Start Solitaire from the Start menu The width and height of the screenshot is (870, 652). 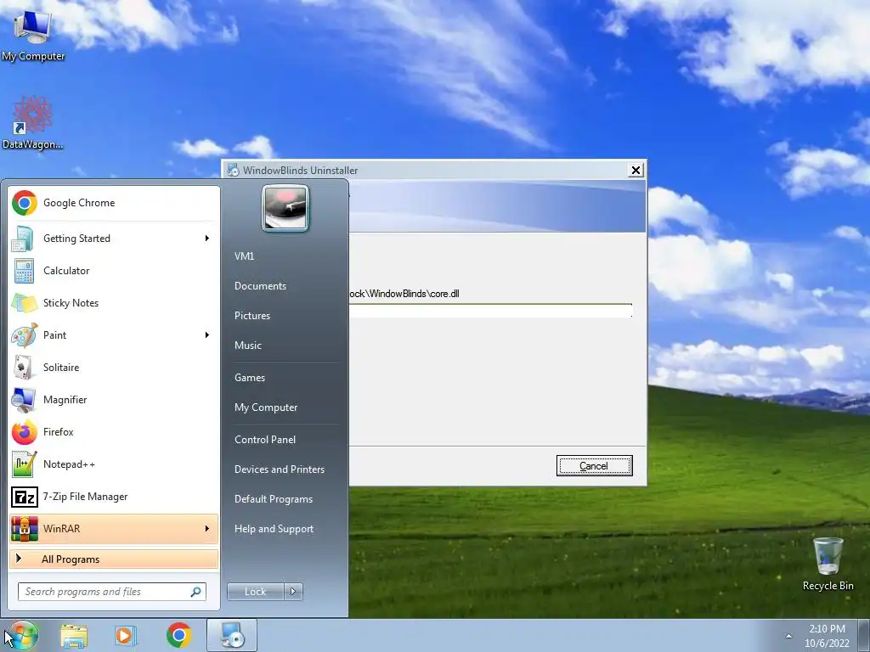click(x=114, y=367)
